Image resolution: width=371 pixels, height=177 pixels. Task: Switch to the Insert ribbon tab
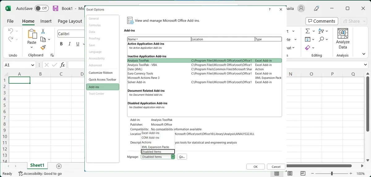(46, 21)
